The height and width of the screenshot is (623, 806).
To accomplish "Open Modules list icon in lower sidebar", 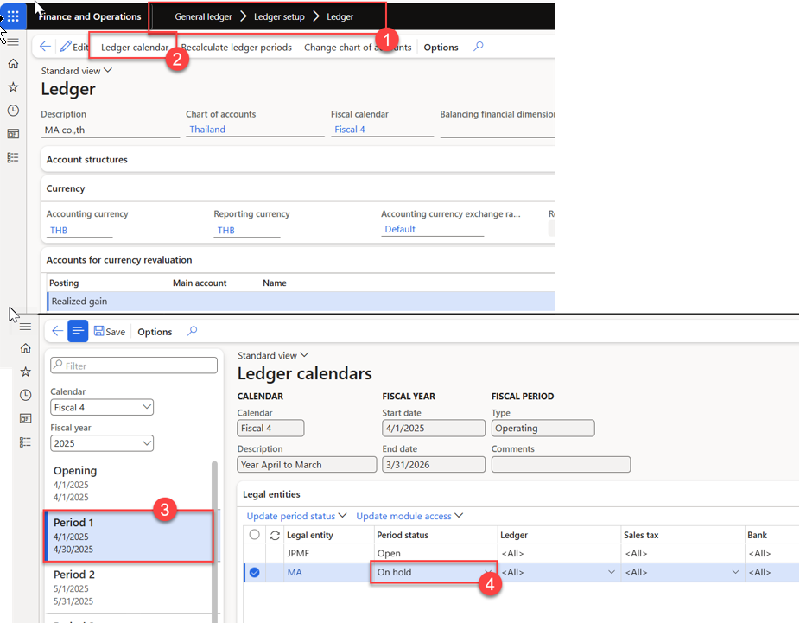I will [25, 442].
